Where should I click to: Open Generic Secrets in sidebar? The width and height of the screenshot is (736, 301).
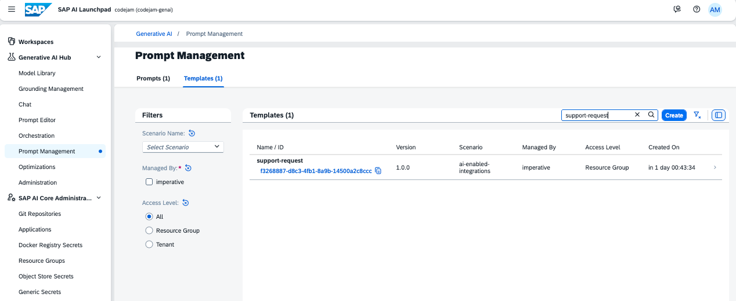point(39,292)
